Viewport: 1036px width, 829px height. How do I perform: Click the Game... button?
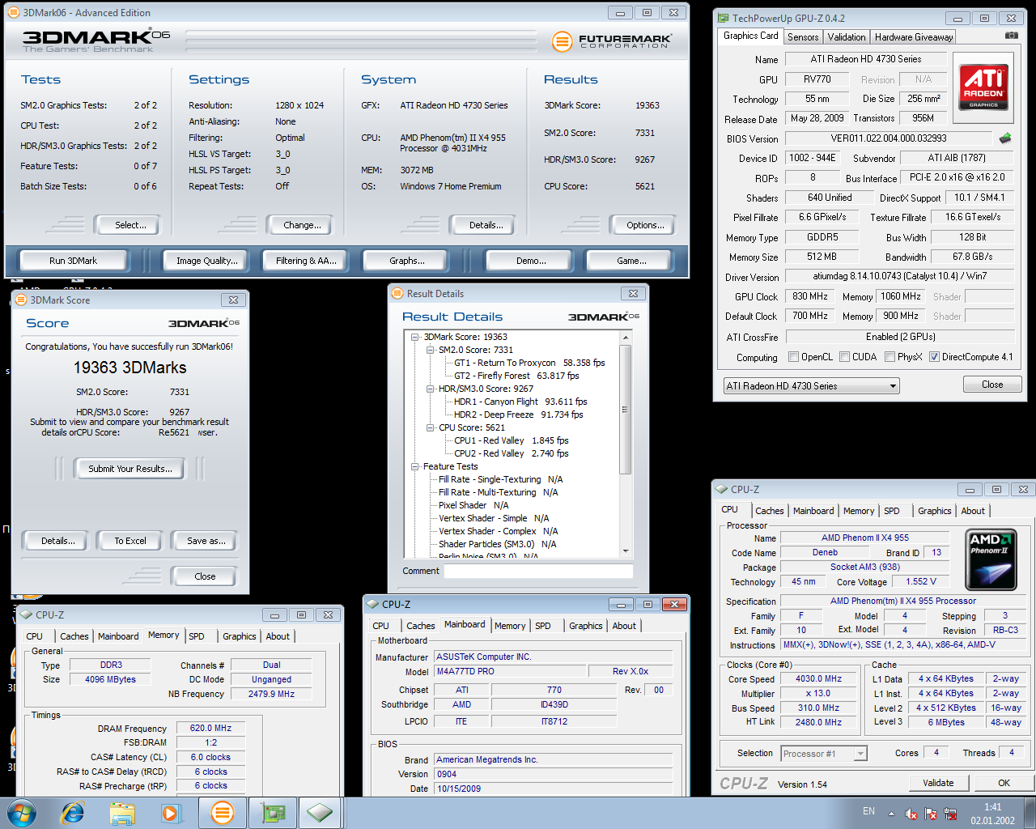pyautogui.click(x=631, y=261)
